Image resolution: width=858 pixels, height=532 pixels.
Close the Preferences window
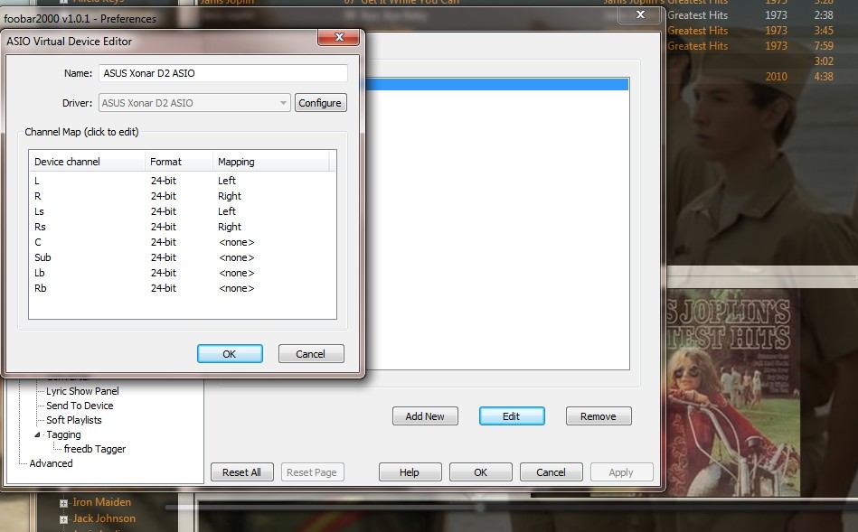pyautogui.click(x=640, y=14)
